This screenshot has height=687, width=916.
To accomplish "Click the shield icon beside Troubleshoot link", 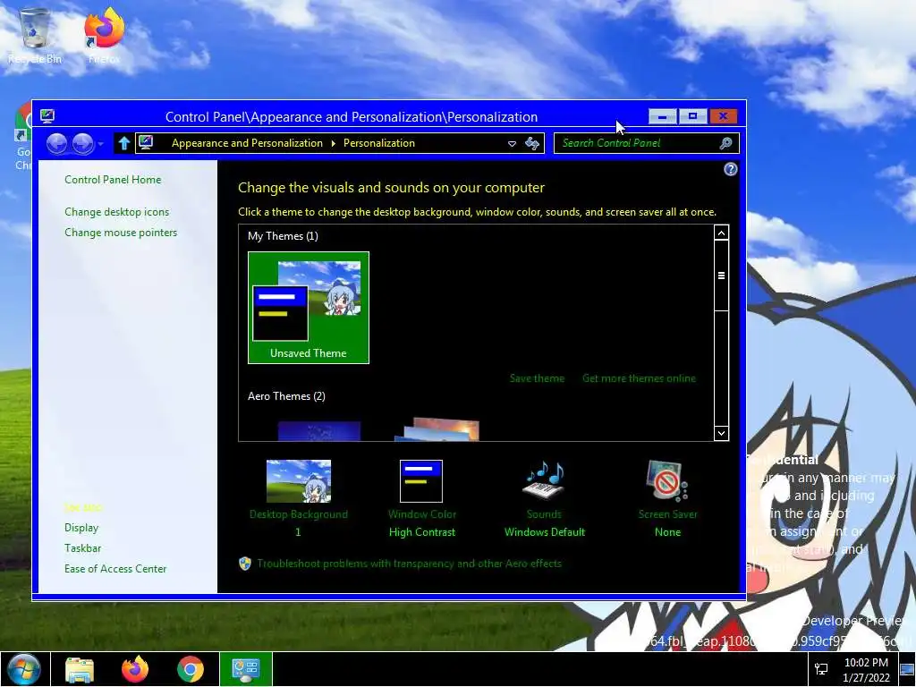I will (245, 564).
